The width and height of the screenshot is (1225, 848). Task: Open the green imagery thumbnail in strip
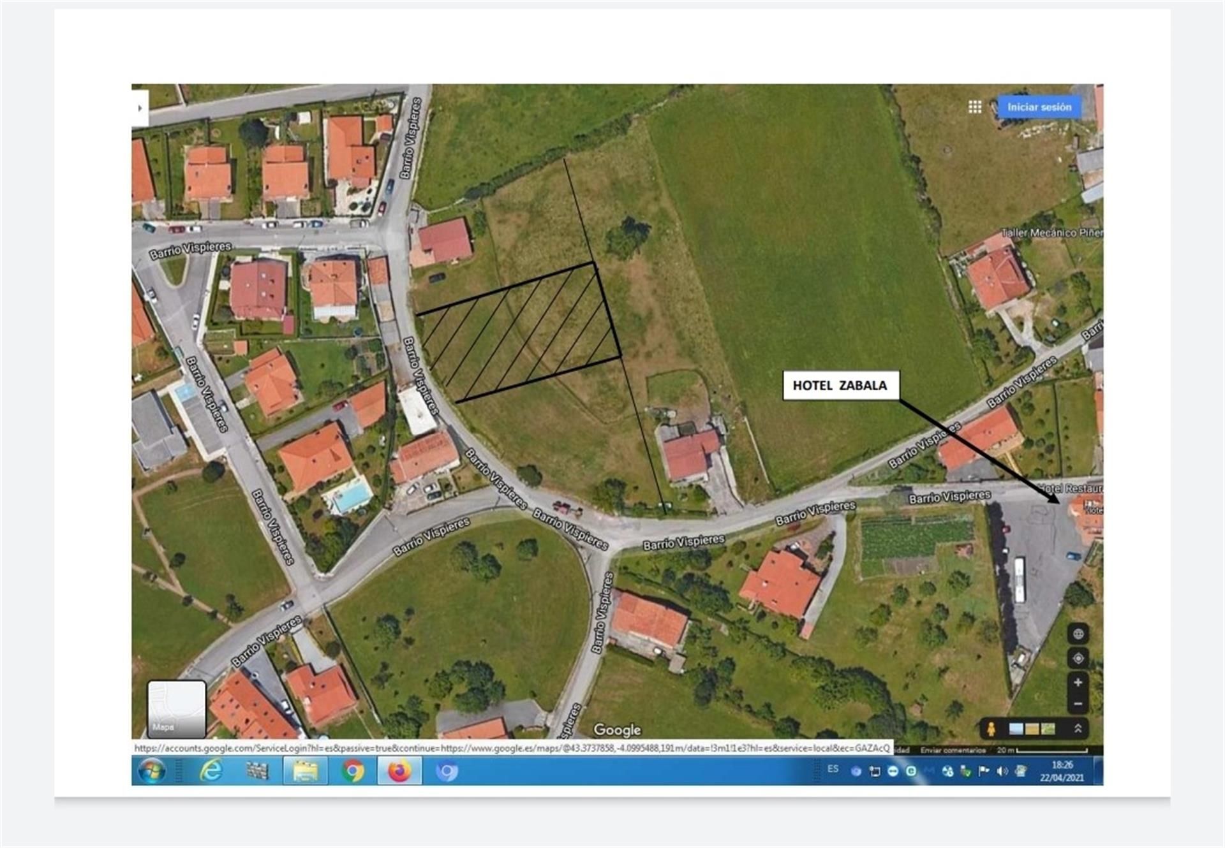pyautogui.click(x=1048, y=729)
